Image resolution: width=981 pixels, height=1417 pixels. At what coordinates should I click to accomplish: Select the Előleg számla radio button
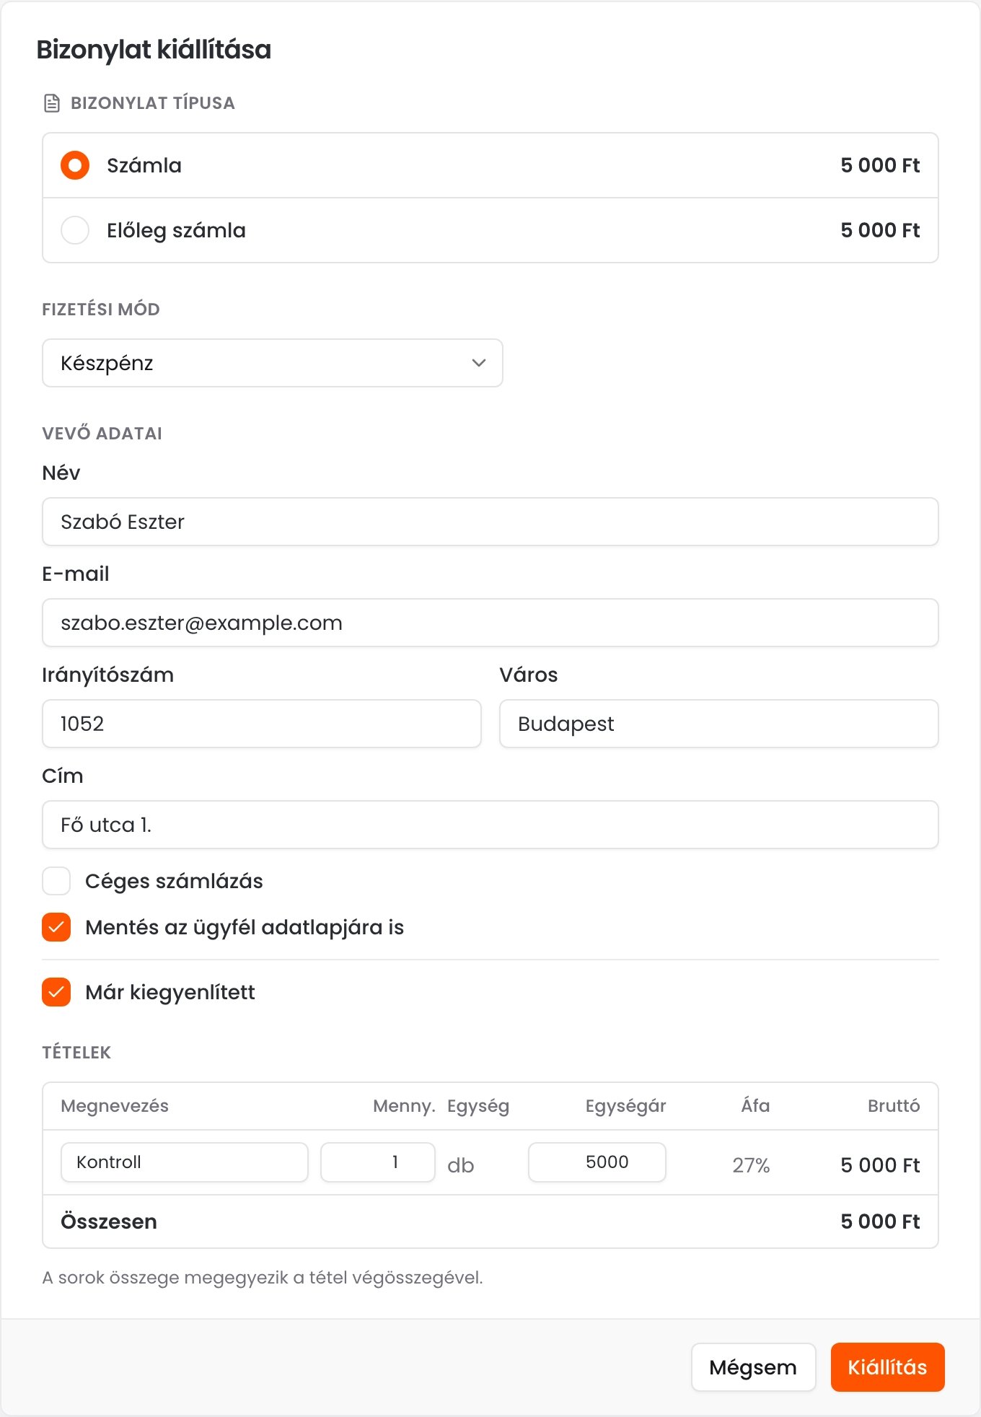(x=75, y=230)
